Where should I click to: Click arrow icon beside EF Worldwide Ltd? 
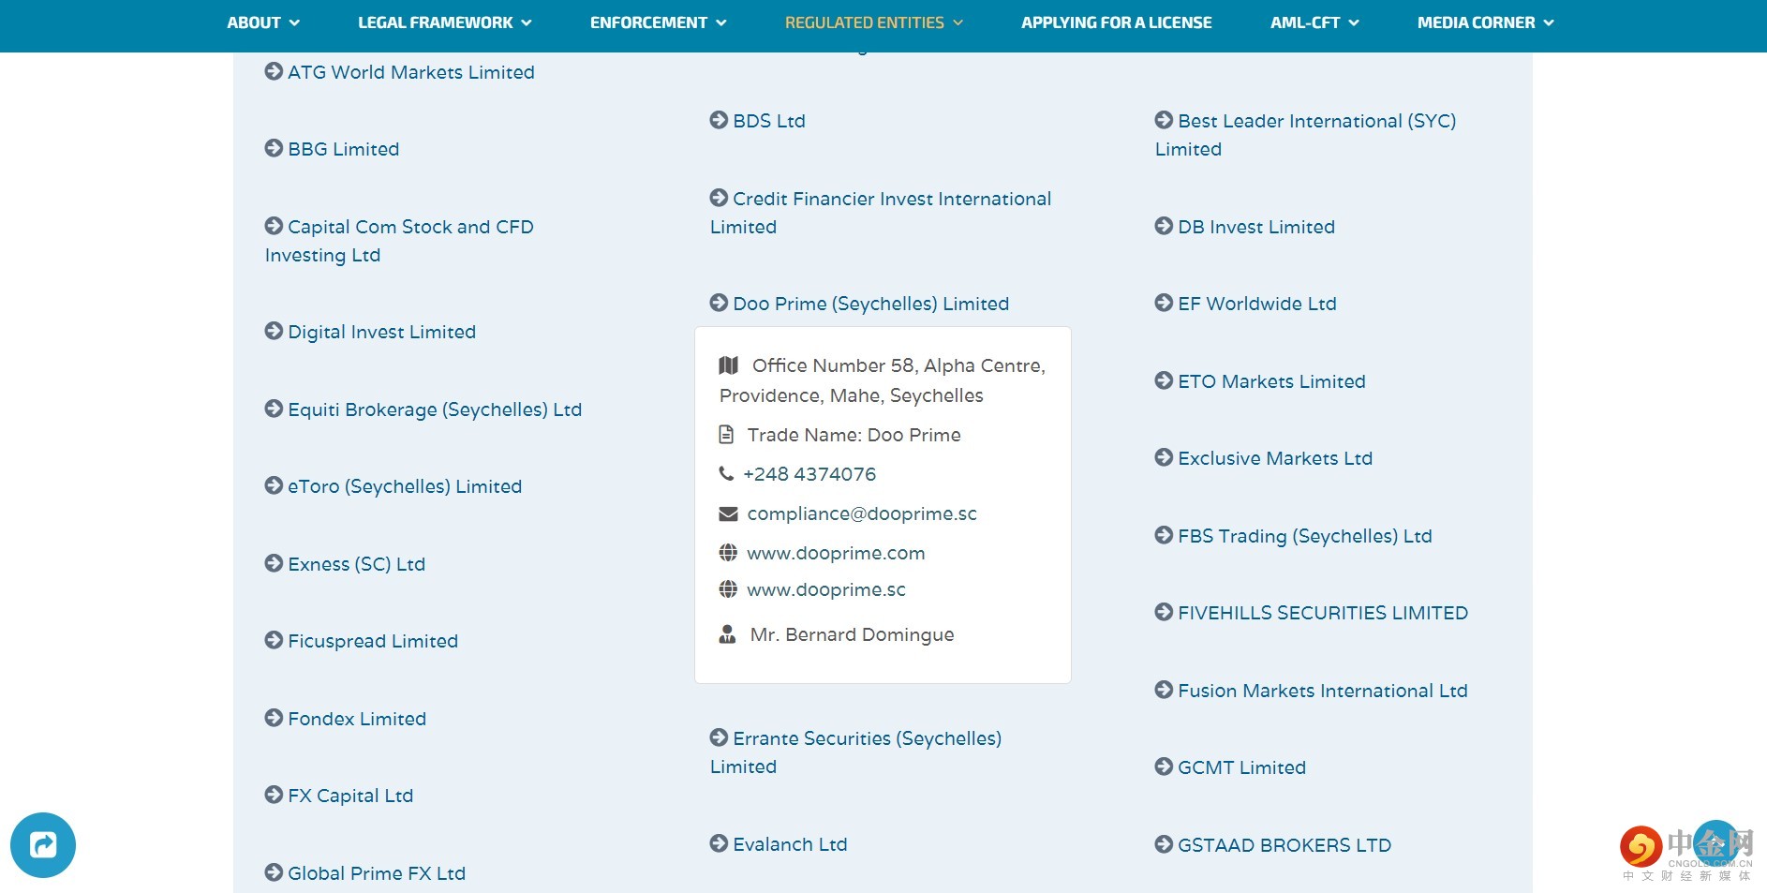point(1164,303)
